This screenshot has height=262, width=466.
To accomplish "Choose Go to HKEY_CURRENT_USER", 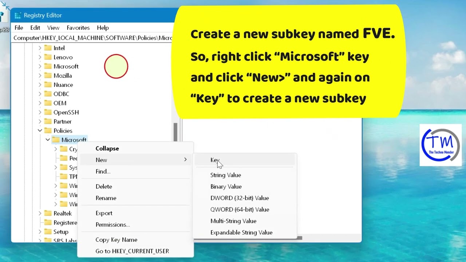I will pyautogui.click(x=135, y=251).
